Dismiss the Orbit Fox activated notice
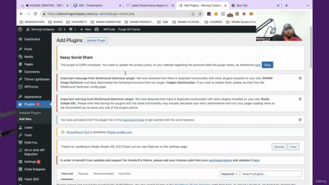This screenshot has width=329, height=185. pos(300,120)
